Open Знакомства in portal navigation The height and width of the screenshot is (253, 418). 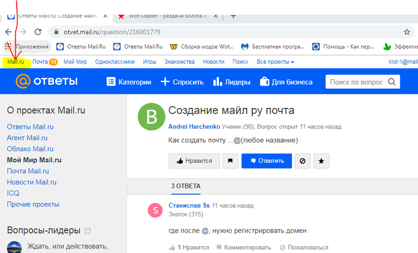pyautogui.click(x=179, y=62)
